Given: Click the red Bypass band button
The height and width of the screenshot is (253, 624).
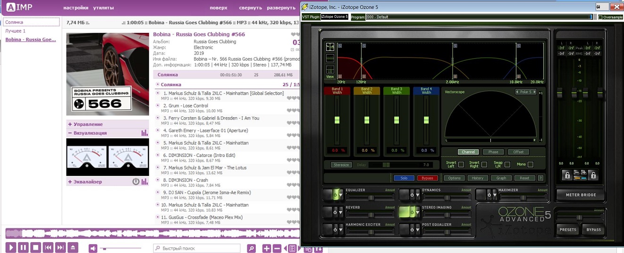Looking at the screenshot, I should [428, 178].
